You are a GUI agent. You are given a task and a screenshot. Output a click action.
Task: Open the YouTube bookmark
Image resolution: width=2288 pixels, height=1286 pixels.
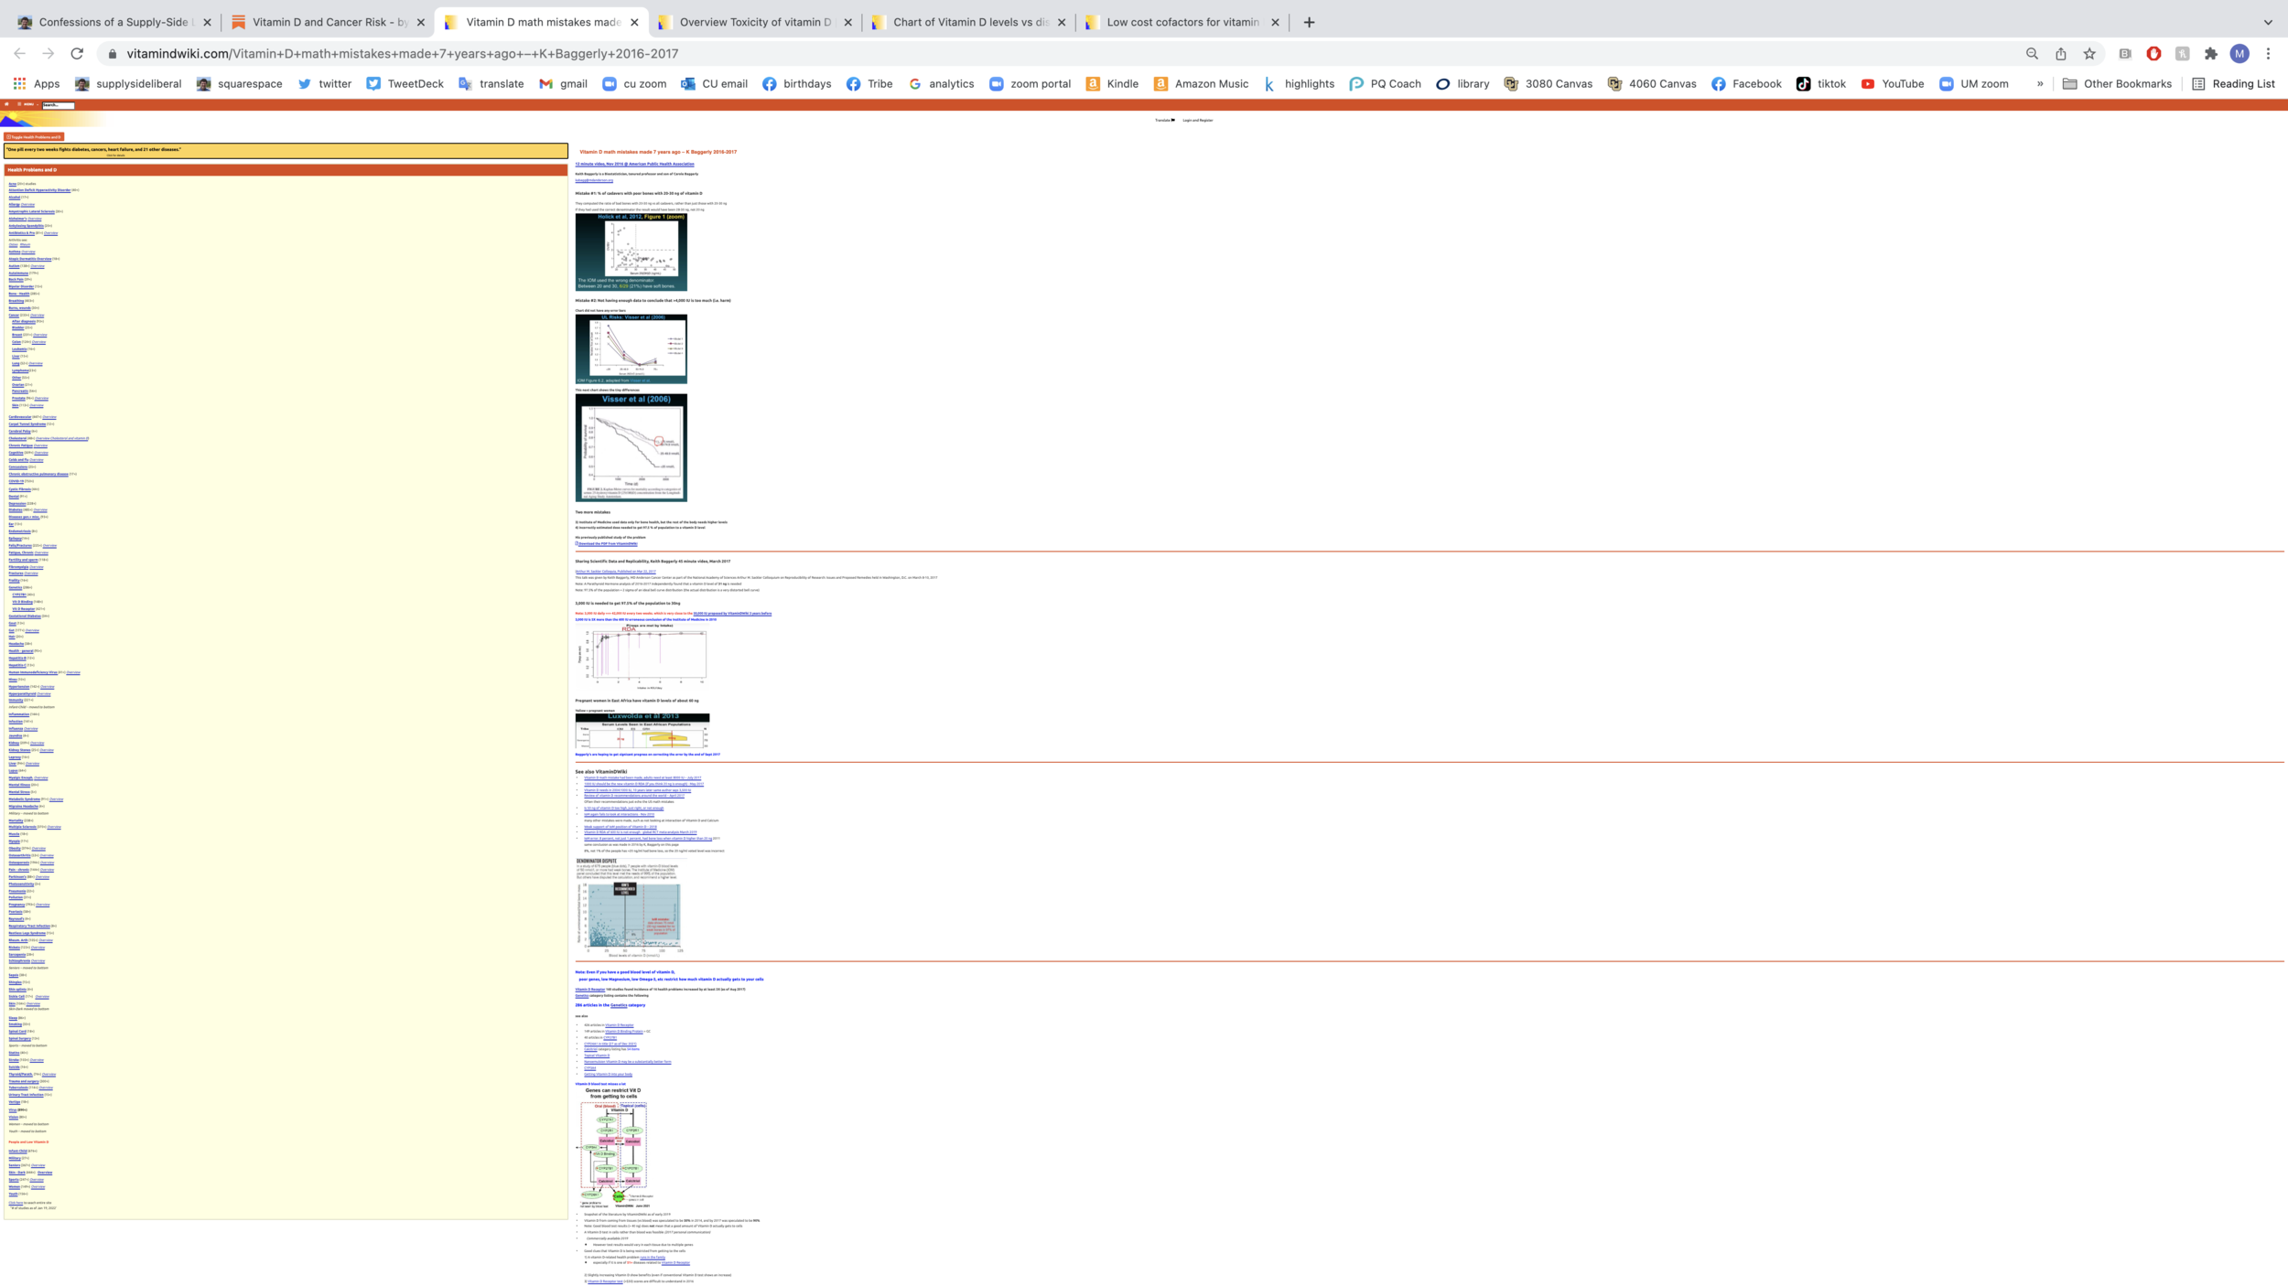click(1893, 83)
